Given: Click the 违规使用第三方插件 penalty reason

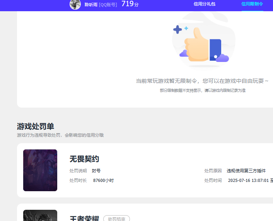Looking at the screenshot, I should [x=246, y=171].
